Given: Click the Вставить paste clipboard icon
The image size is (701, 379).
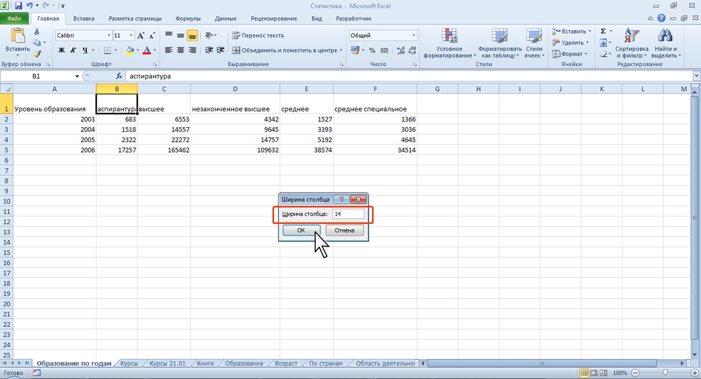Looking at the screenshot, I should pyautogui.click(x=17, y=36).
